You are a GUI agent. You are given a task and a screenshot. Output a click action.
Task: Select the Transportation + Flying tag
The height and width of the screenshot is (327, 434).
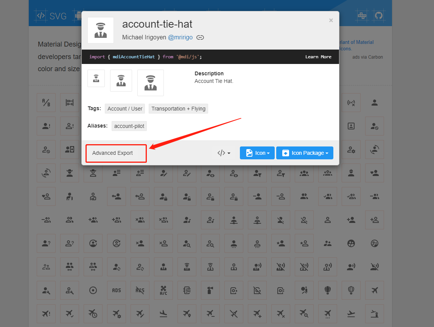coord(178,109)
